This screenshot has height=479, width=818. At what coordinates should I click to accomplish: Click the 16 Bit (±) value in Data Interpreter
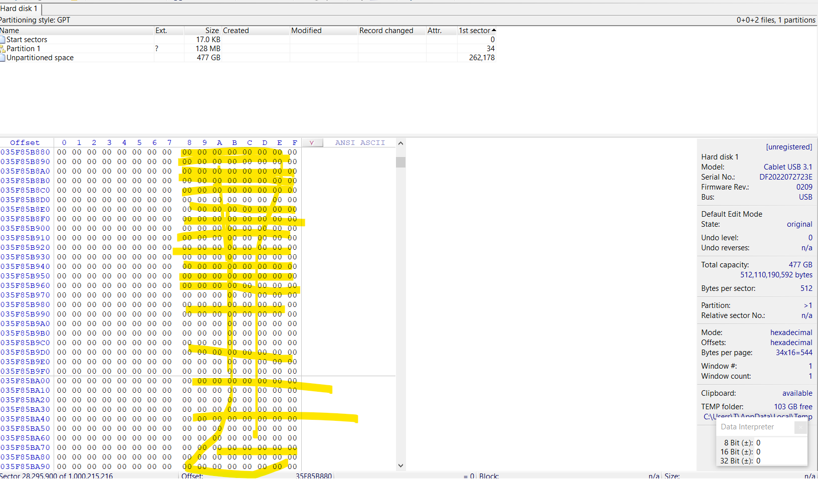click(758, 452)
